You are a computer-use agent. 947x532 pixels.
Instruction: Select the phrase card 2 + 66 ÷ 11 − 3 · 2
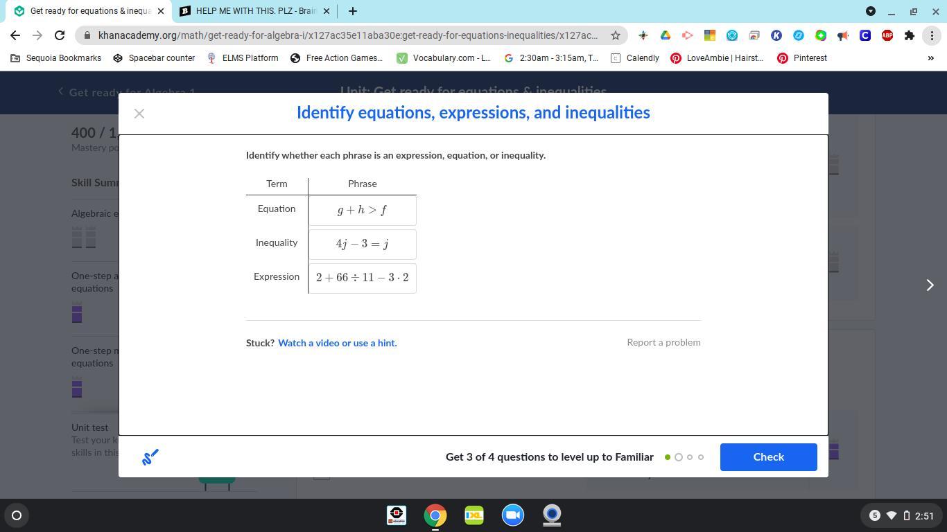(362, 278)
